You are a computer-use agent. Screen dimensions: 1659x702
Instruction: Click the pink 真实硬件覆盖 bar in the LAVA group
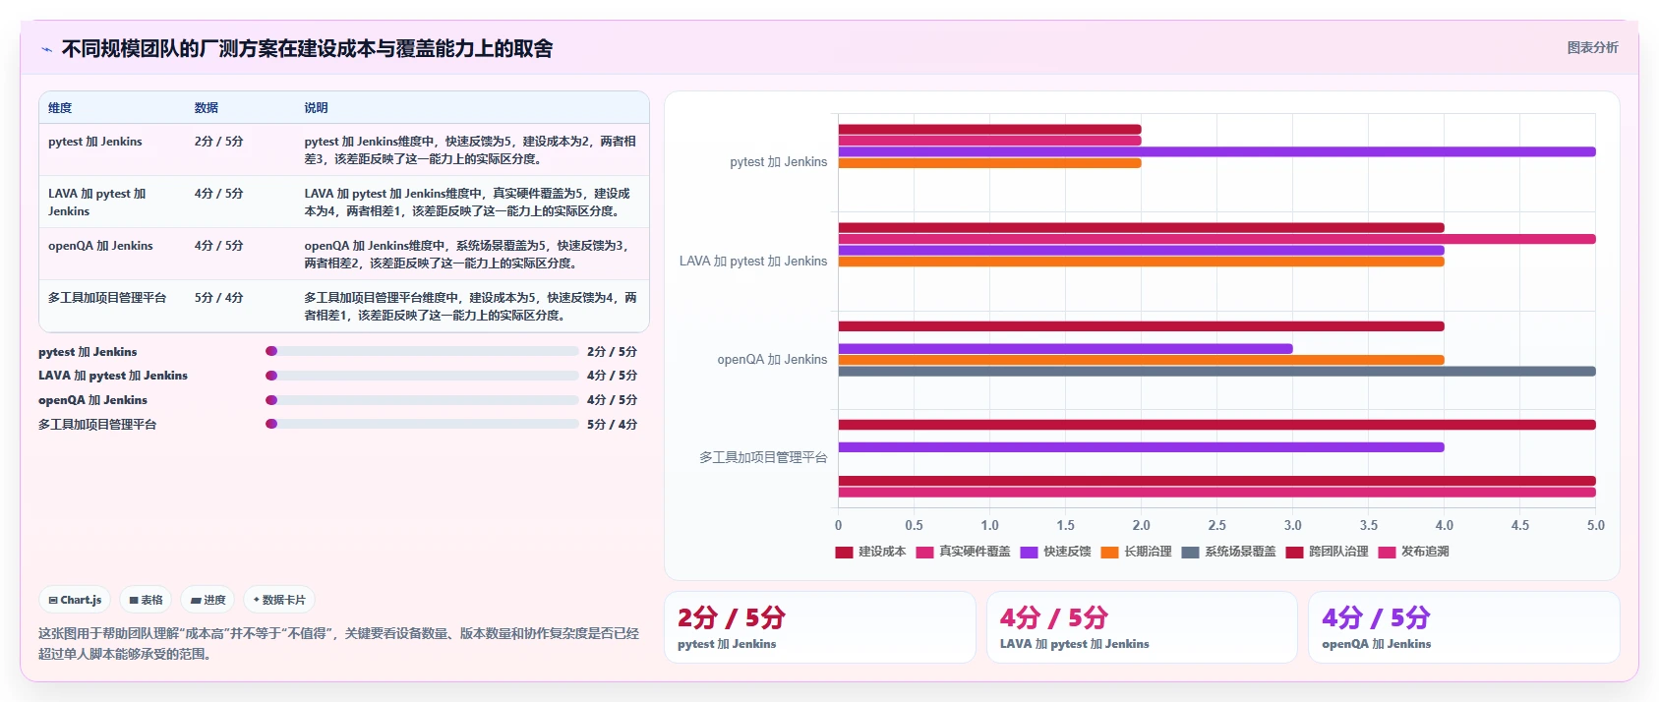(x=1216, y=239)
